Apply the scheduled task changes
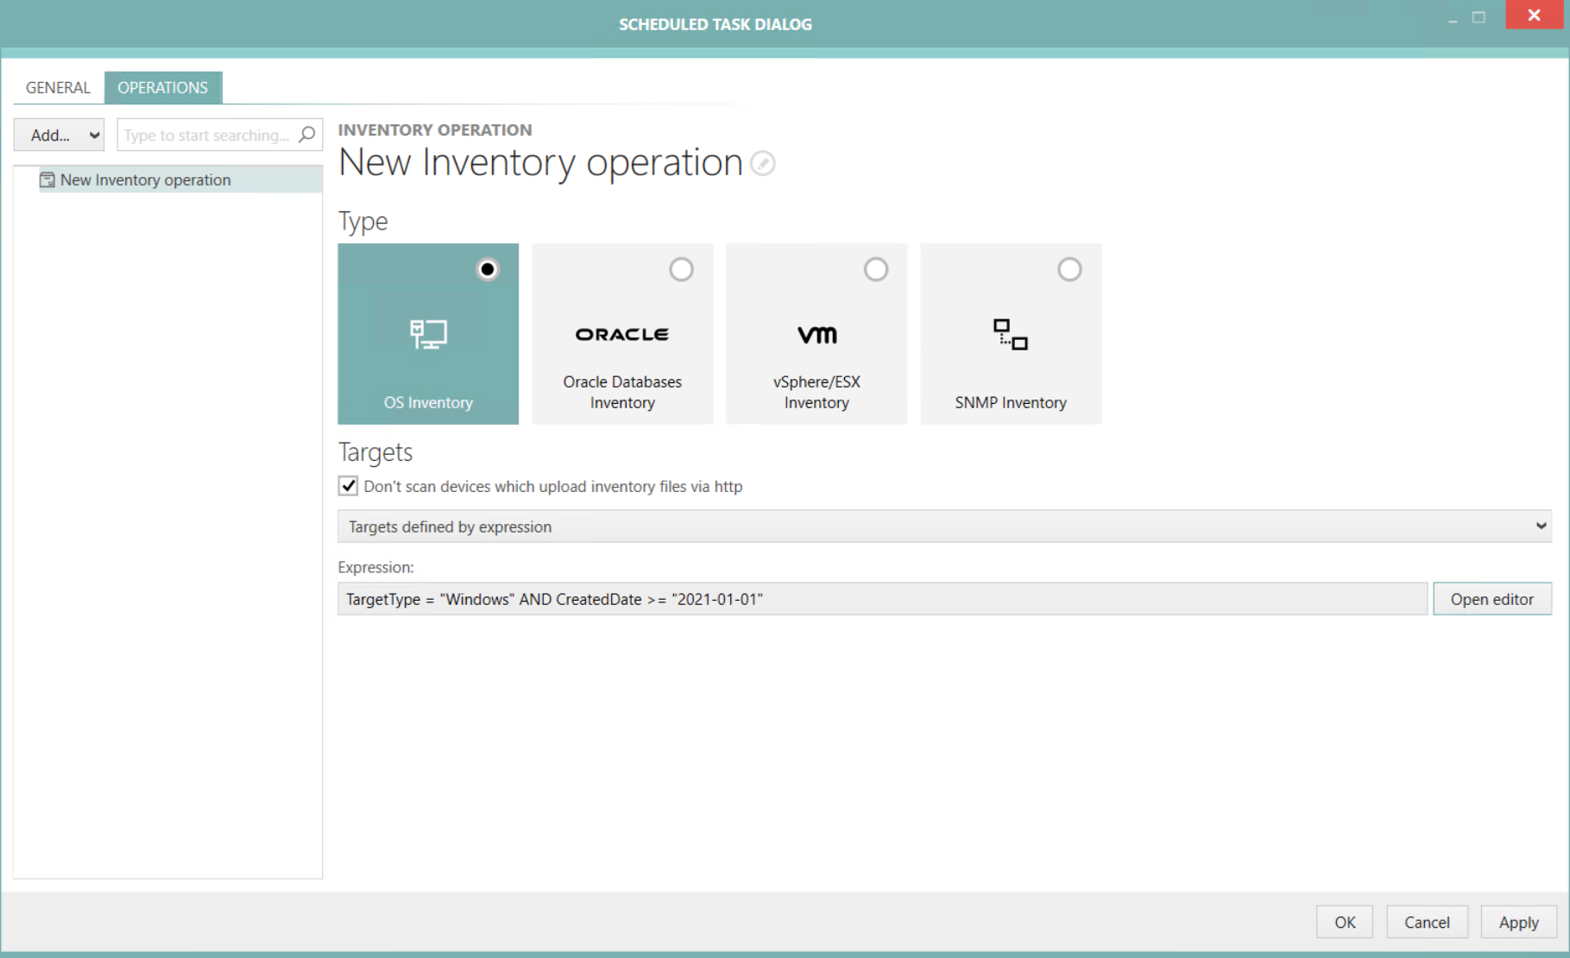 coord(1518,922)
